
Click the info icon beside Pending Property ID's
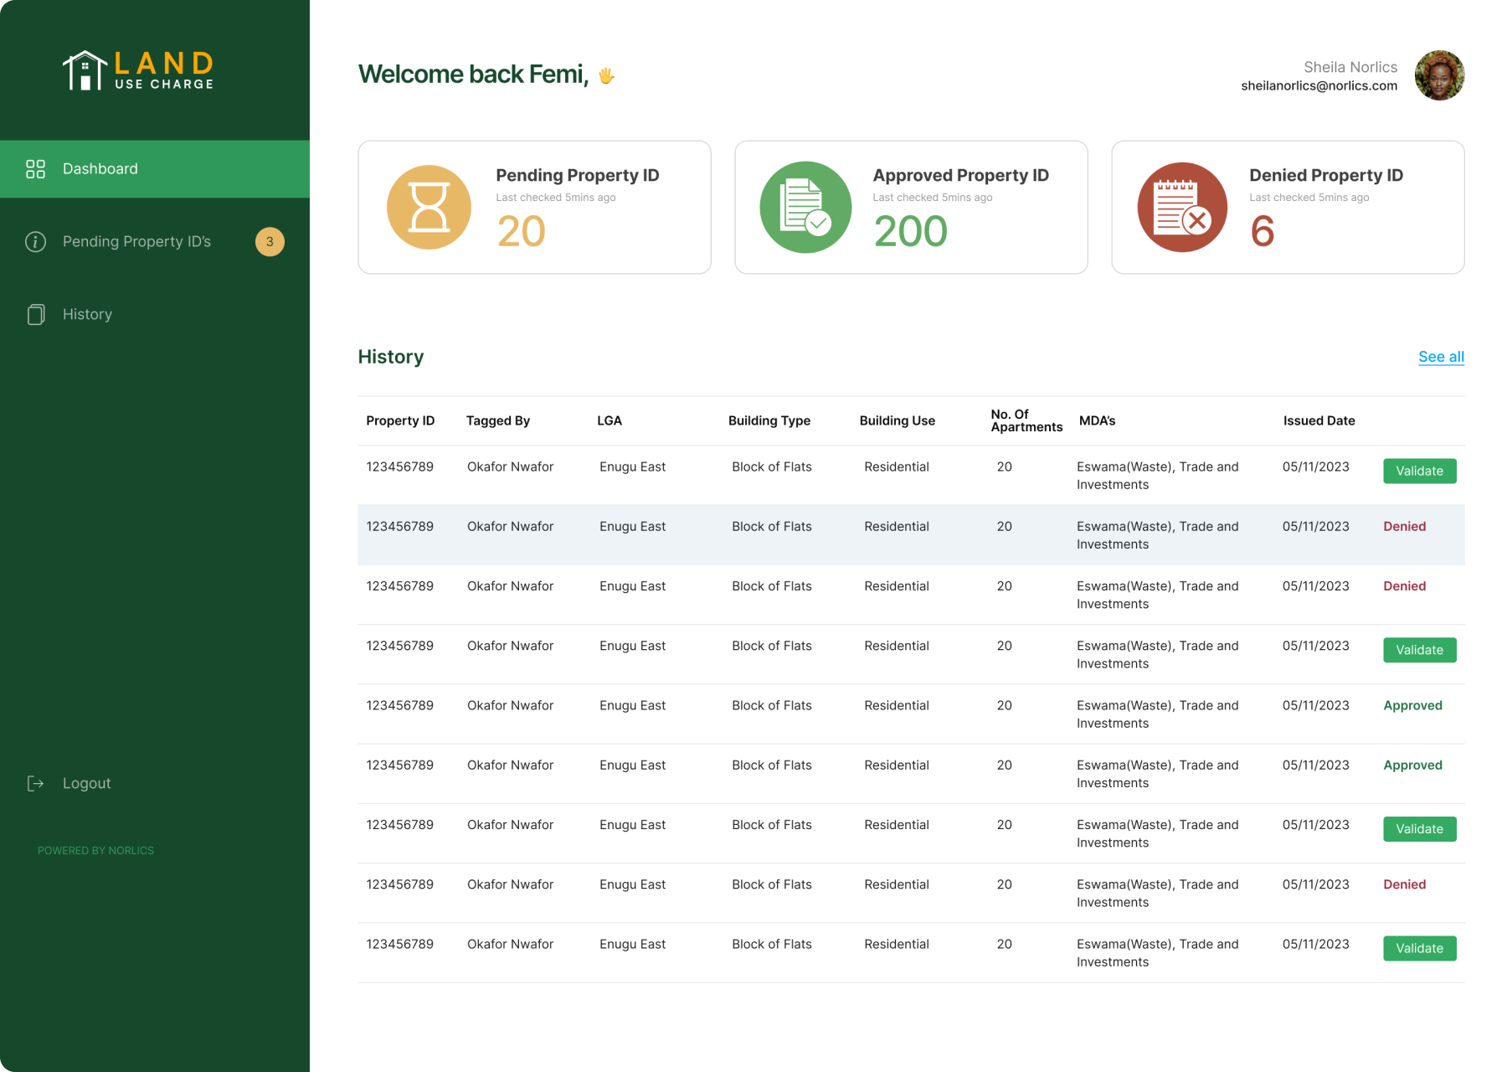pos(35,242)
